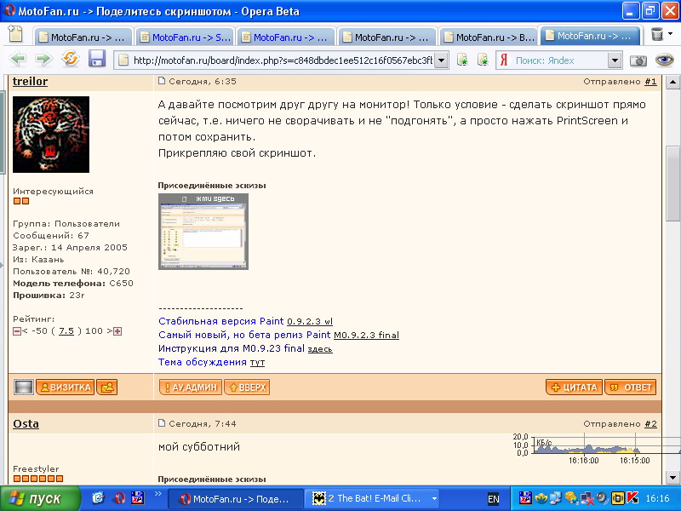Click the monitor status icon left of ВИЗИТКА
The width and height of the screenshot is (681, 511).
(24, 388)
